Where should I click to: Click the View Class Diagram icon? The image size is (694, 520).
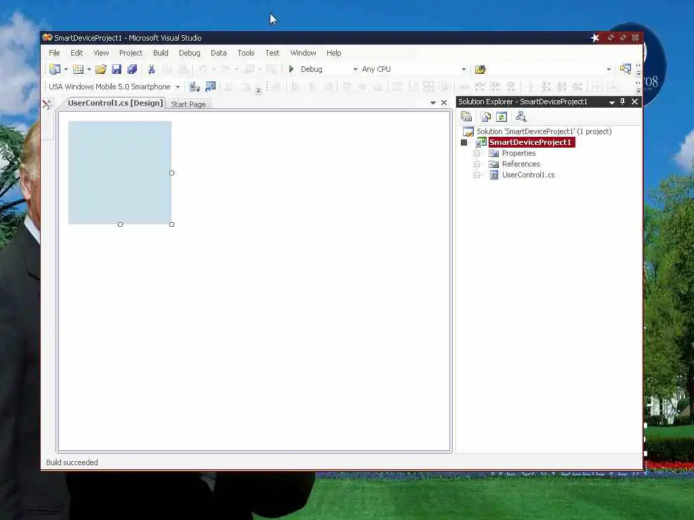(x=521, y=116)
